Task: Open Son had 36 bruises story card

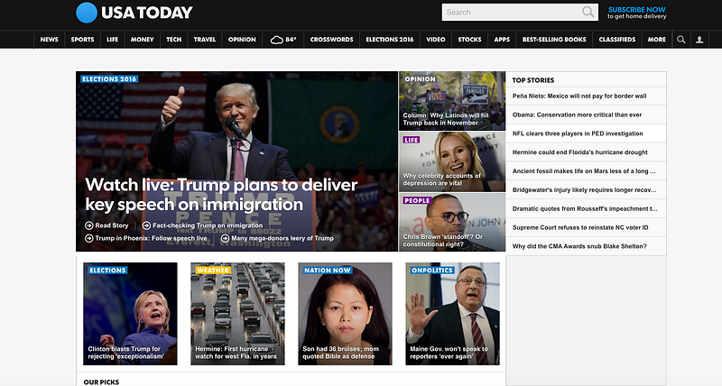Action: pyautogui.click(x=345, y=314)
